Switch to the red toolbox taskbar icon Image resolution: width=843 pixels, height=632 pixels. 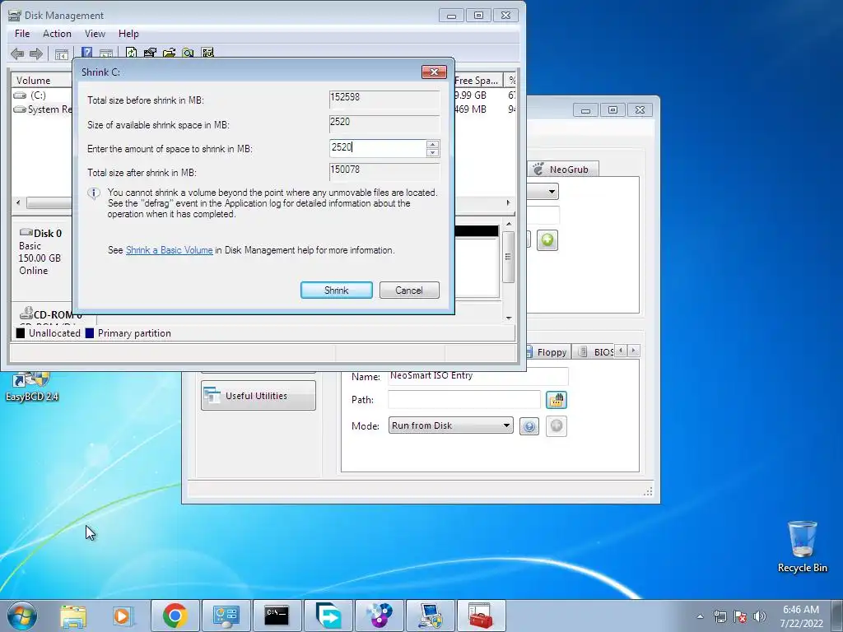click(481, 616)
